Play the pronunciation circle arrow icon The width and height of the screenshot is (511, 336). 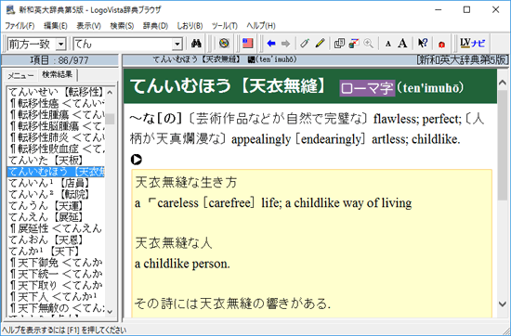137,160
